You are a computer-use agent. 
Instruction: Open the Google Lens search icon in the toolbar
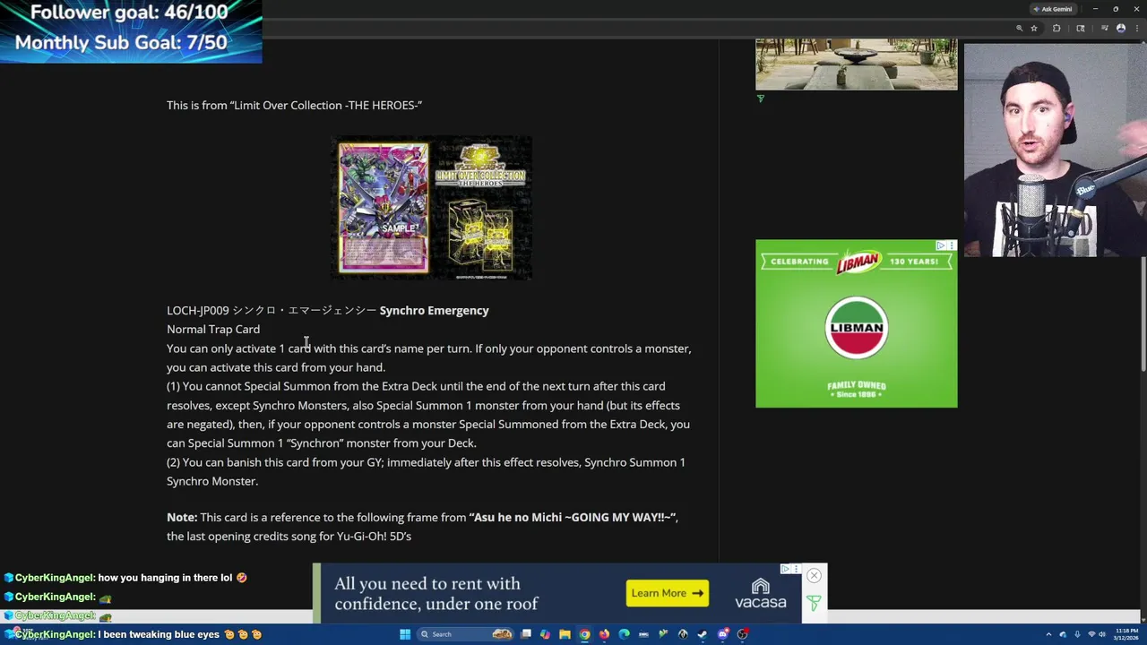click(x=1081, y=28)
